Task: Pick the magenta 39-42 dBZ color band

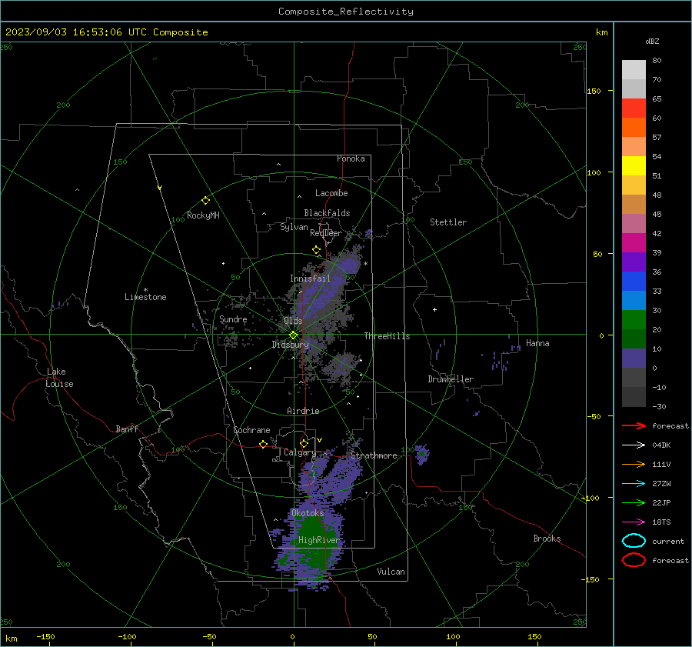Action: (634, 242)
